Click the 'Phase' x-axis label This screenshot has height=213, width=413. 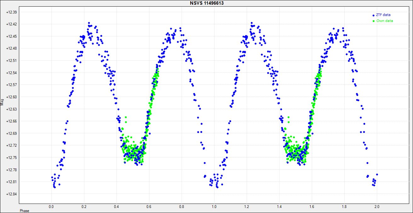[25, 210]
